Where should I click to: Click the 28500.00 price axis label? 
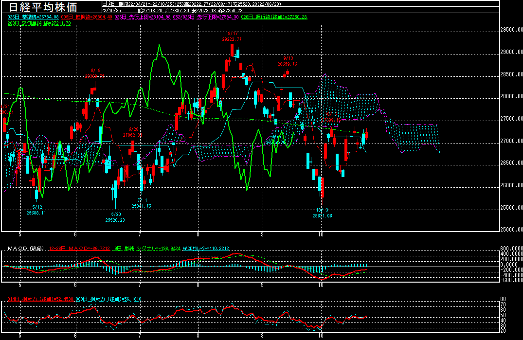click(x=511, y=74)
